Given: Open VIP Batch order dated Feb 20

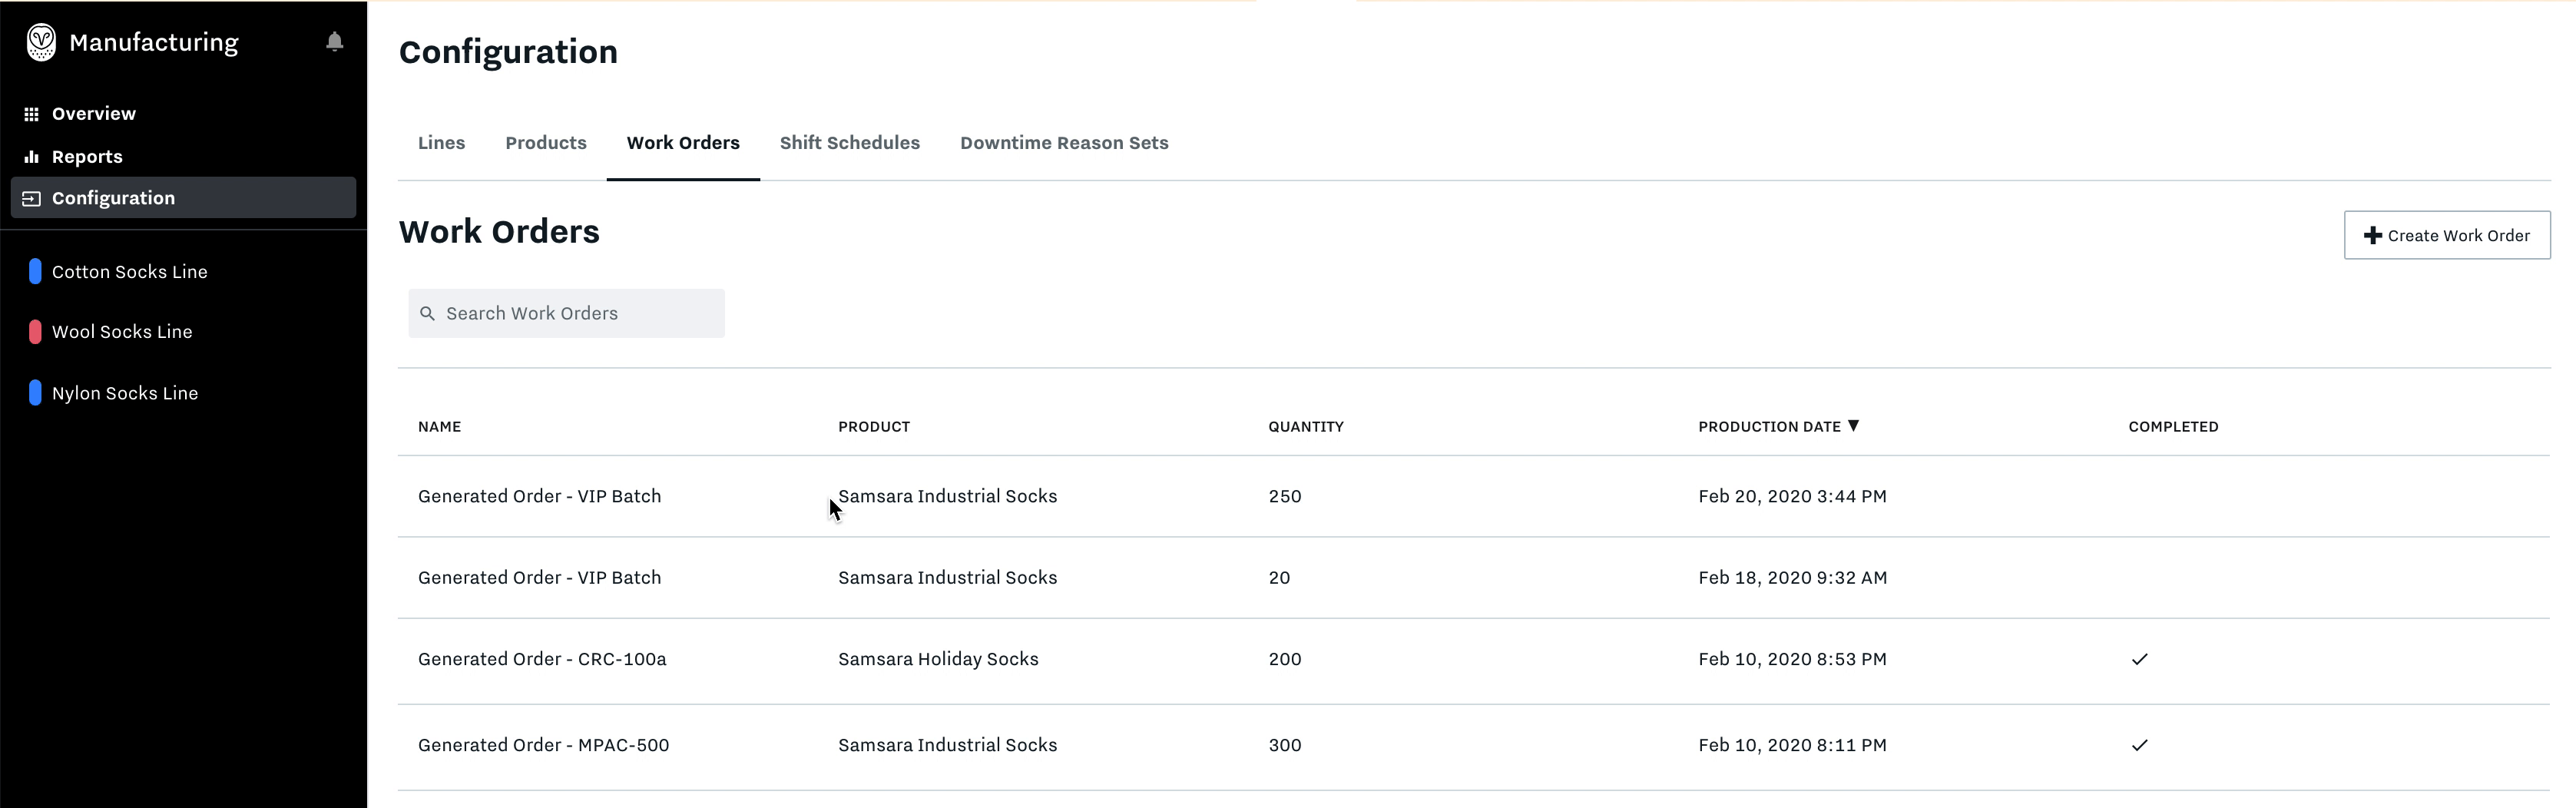Looking at the screenshot, I should pos(539,496).
